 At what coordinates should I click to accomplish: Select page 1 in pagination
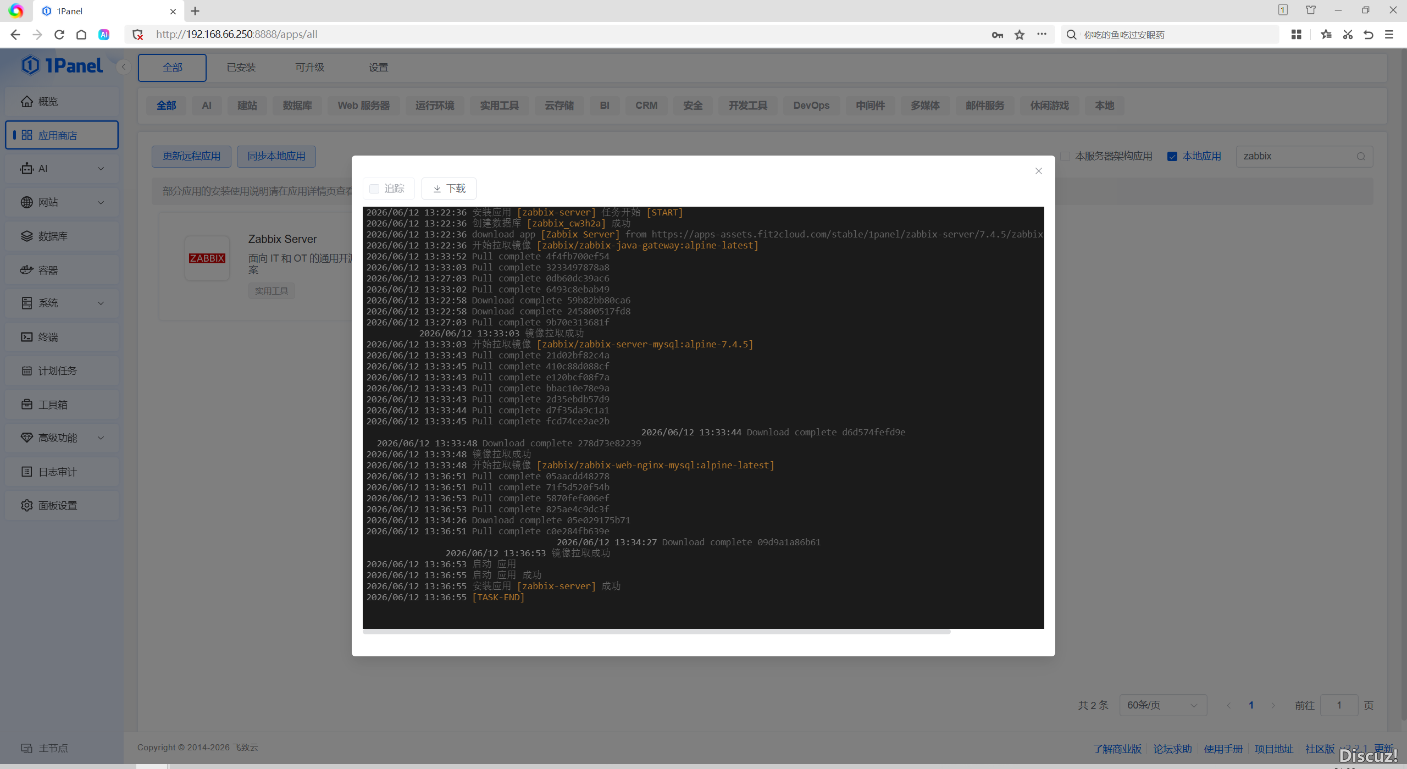[x=1251, y=705]
